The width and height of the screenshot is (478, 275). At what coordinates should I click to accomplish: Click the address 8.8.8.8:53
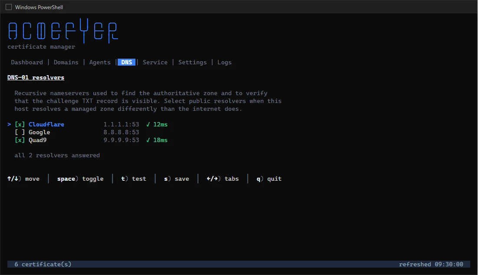[121, 132]
